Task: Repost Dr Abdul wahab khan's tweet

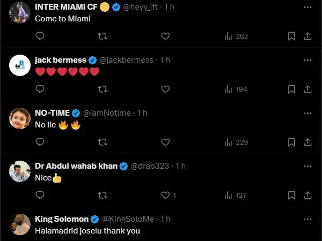Action: point(103,195)
